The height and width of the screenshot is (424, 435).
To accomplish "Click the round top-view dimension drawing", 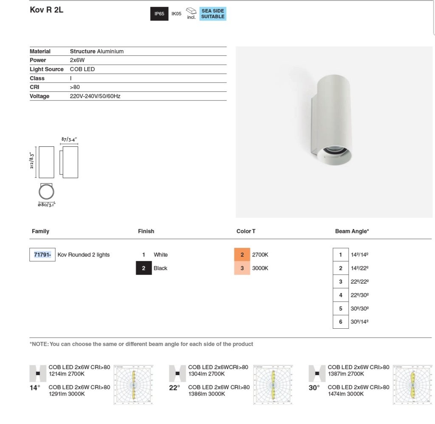I will (46, 192).
